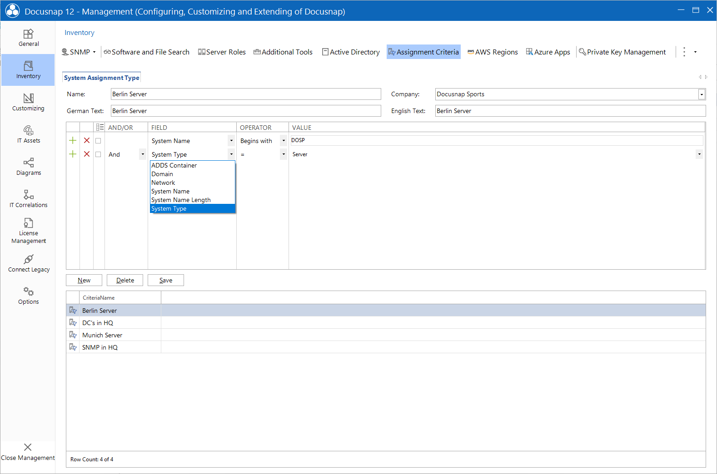Open the Company dropdown list
The width and height of the screenshot is (717, 474).
coord(702,94)
